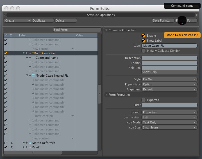Image resolution: width=202 pixels, height=159 pixels.
Task: Click the Label text field
Action: pos(169,46)
